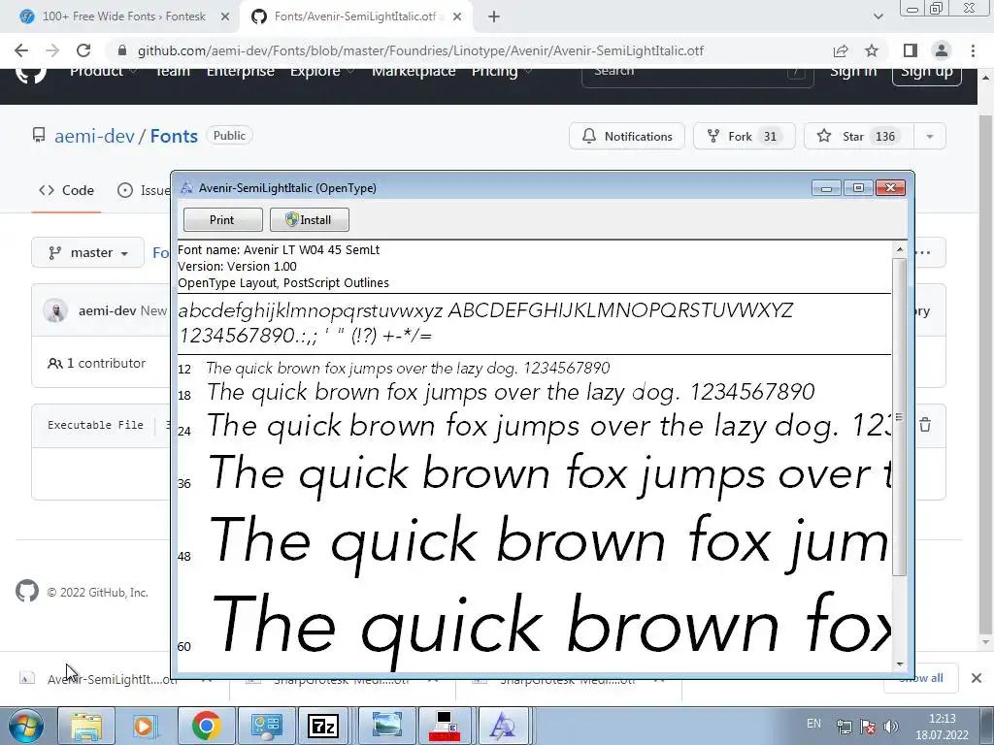Viewport: 994px width, 745px height.
Task: Click the volume speaker tray icon
Action: coord(891,727)
